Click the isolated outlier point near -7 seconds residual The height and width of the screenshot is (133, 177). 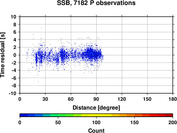click(38, 82)
